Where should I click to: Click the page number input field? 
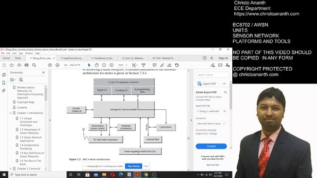click(65, 65)
